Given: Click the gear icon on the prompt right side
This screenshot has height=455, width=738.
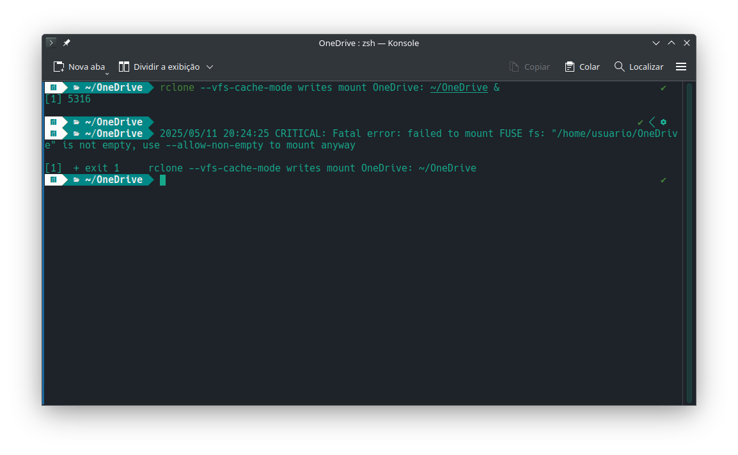Looking at the screenshot, I should coord(663,122).
